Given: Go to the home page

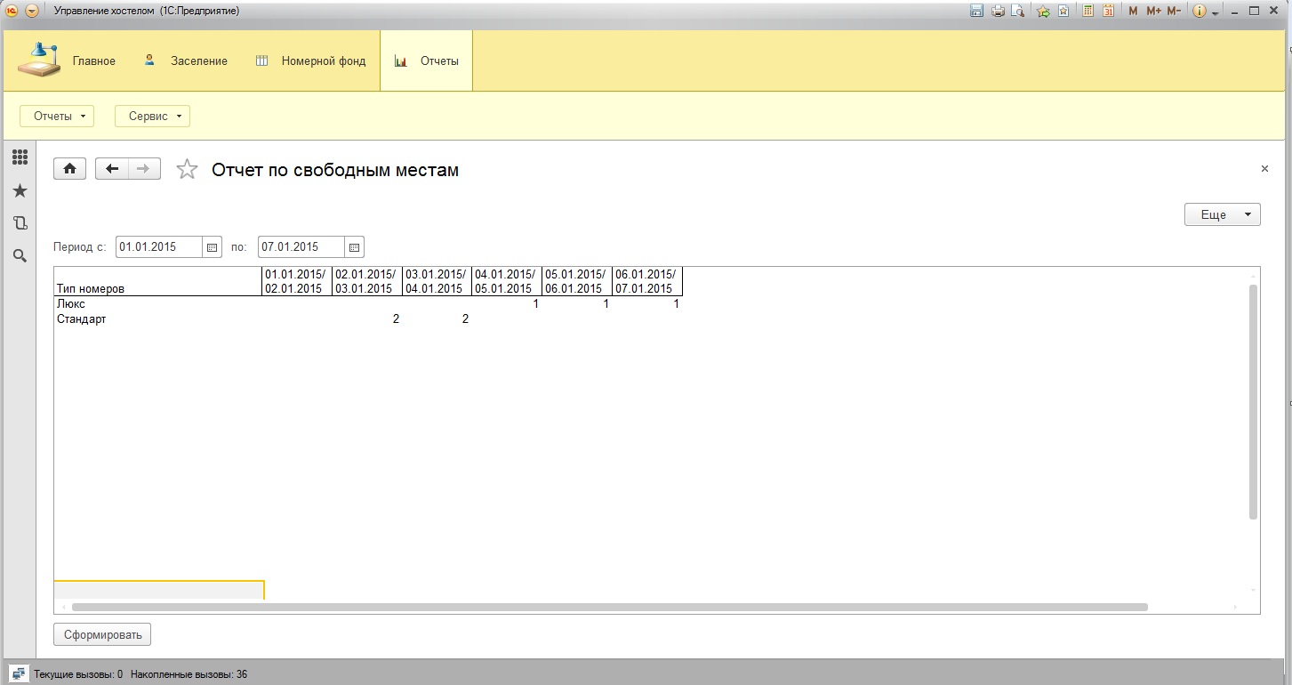Looking at the screenshot, I should point(70,169).
